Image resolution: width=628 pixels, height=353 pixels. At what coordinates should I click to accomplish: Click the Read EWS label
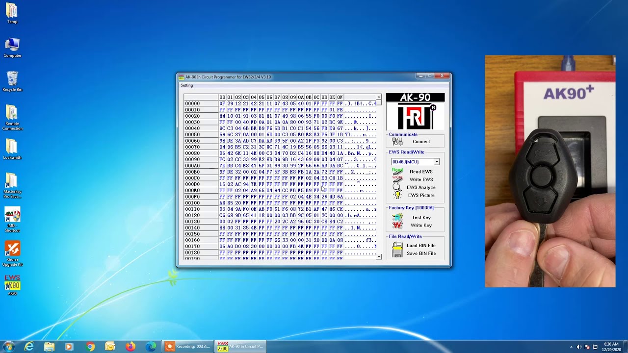coord(421,172)
